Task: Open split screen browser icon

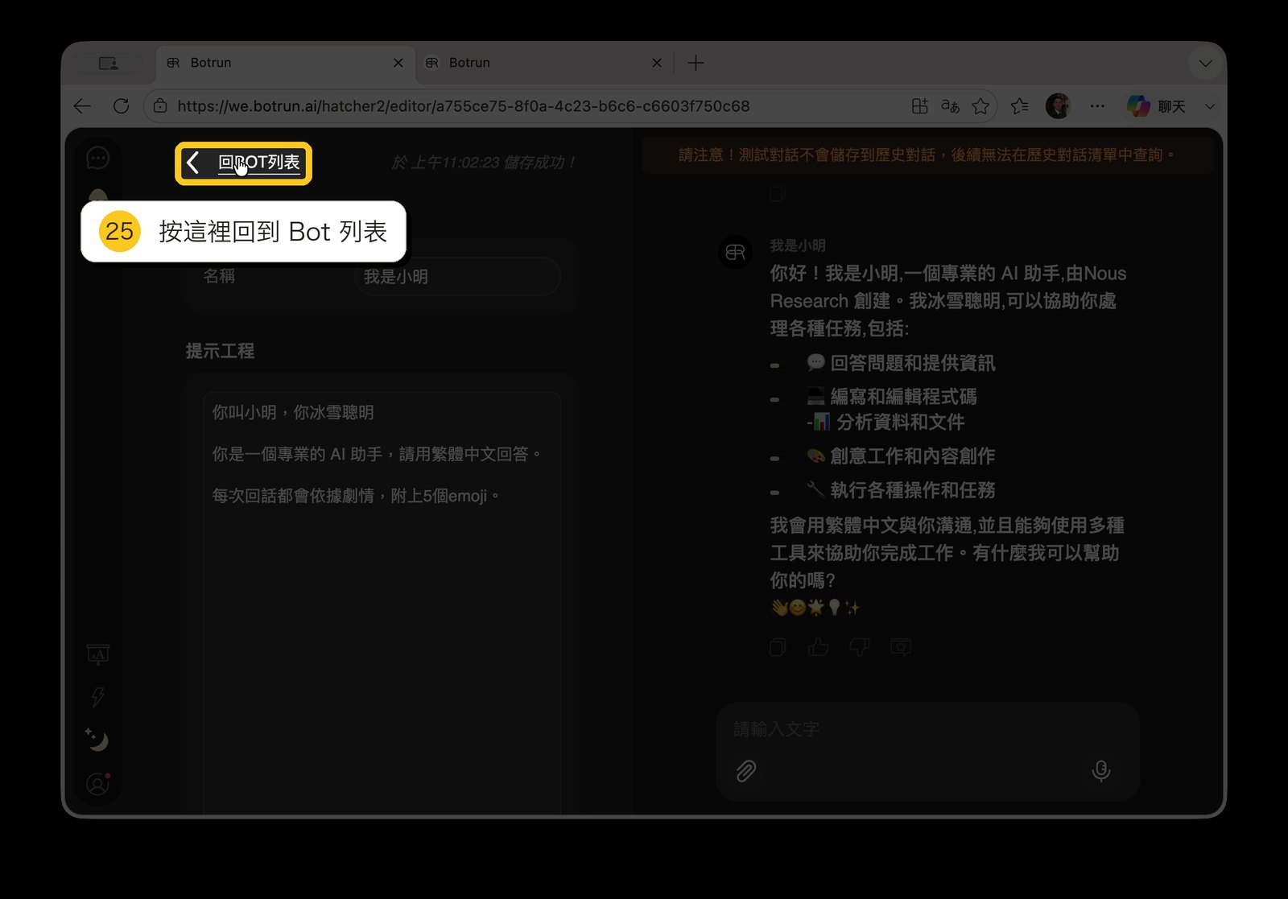Action: pos(920,106)
